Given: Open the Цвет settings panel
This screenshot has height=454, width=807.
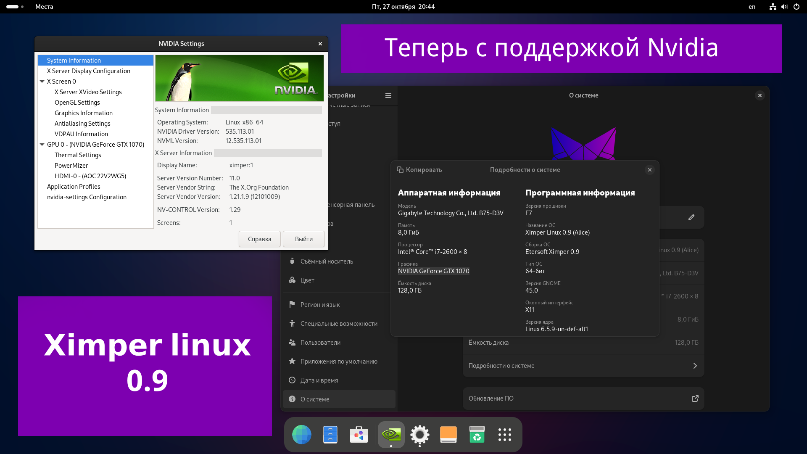Looking at the screenshot, I should pyautogui.click(x=306, y=280).
